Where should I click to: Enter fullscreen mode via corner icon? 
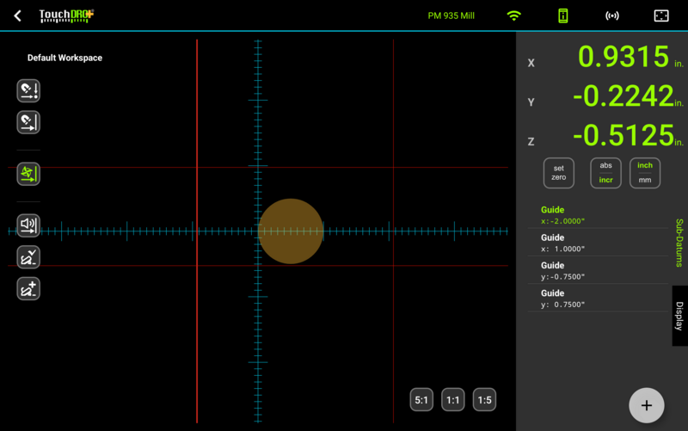pyautogui.click(x=661, y=15)
